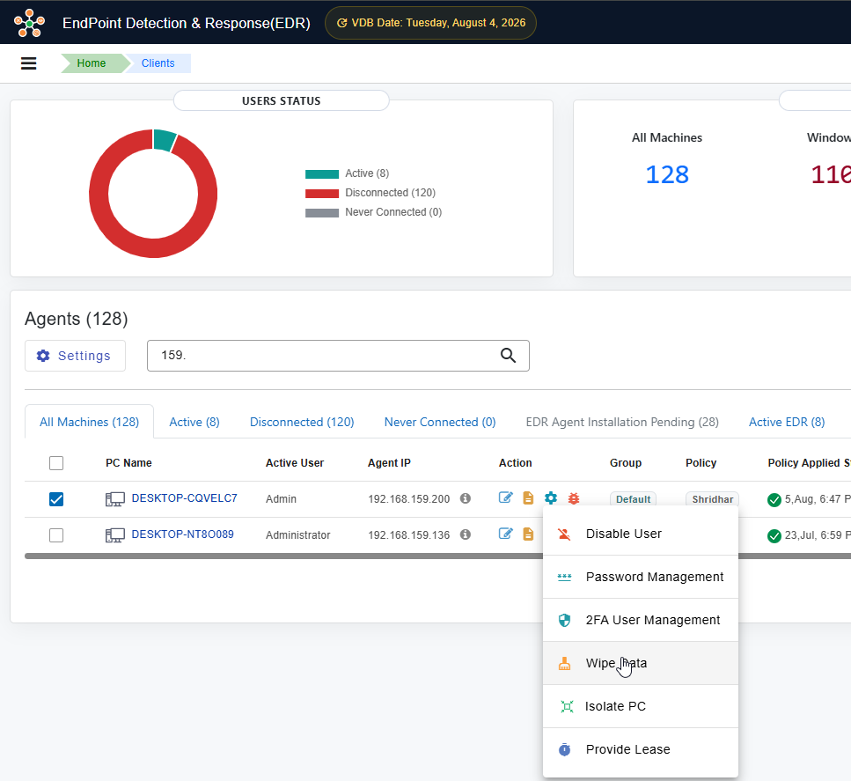Check the DESKTOP-NT8O089 row checkbox

pyautogui.click(x=56, y=535)
